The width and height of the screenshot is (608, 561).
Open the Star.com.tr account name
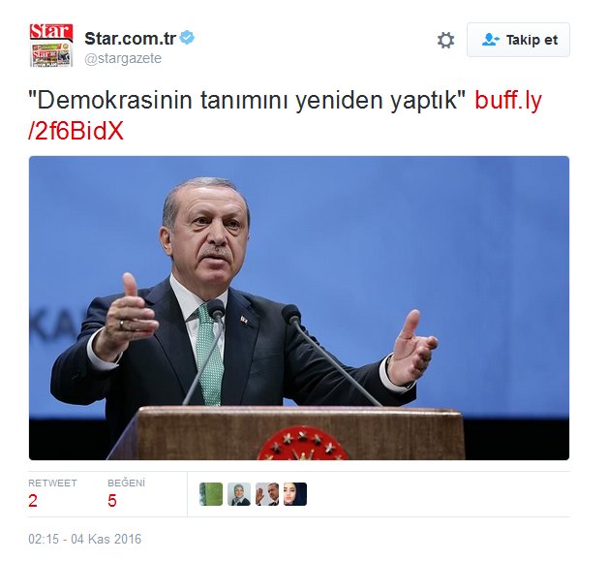coord(131,38)
